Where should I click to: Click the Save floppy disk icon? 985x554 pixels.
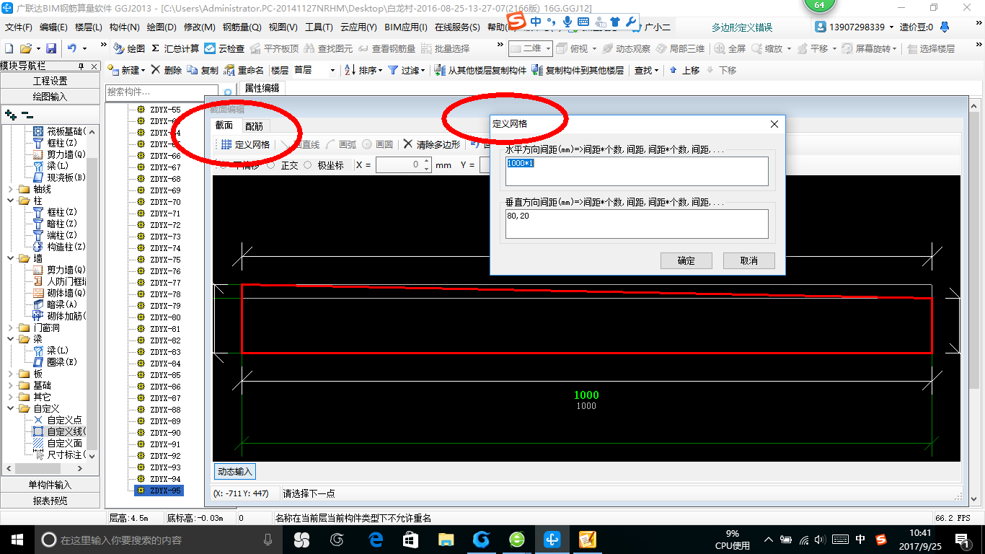click(51, 48)
